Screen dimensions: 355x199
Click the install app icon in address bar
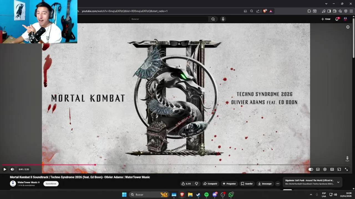point(245,11)
